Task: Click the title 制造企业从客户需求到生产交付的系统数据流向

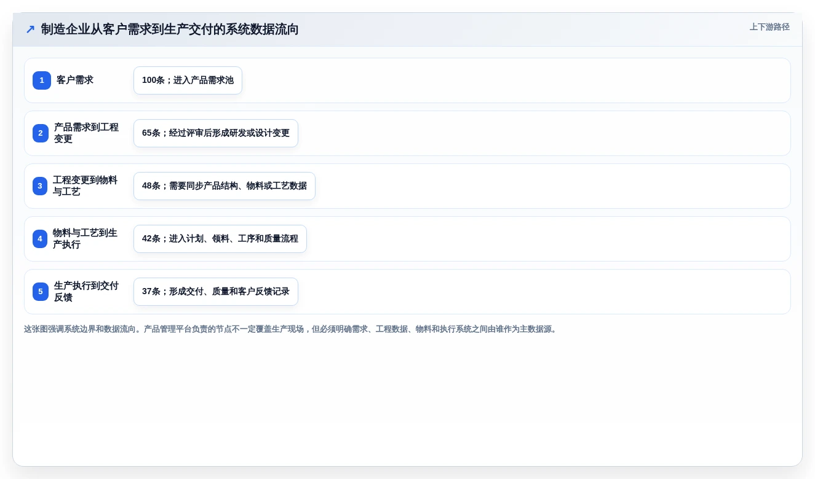Action: (x=170, y=29)
